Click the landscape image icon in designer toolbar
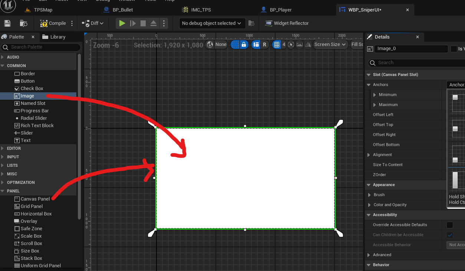The width and height of the screenshot is (465, 271). click(x=299, y=44)
